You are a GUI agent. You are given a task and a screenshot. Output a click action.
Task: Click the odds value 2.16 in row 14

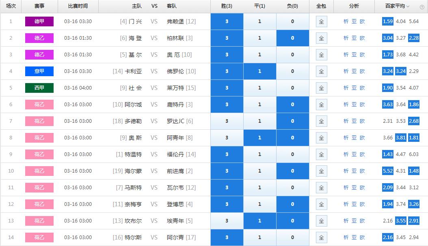click(388, 237)
